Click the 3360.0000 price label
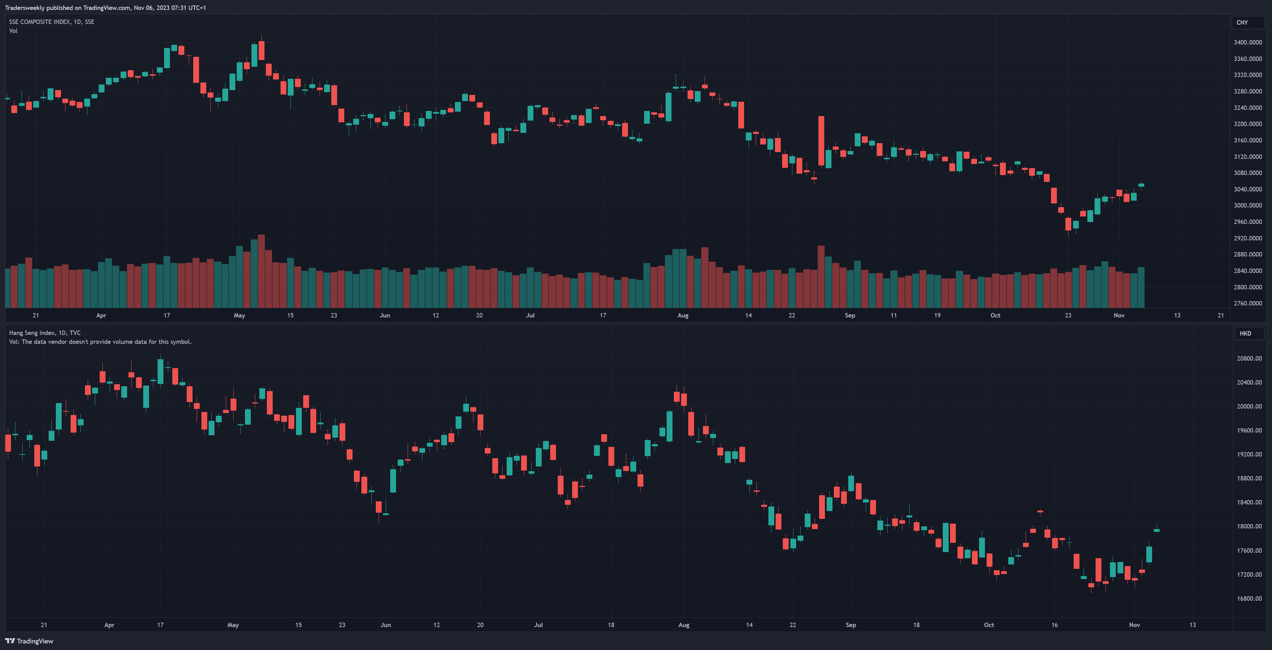This screenshot has height=650, width=1272. tap(1248, 59)
